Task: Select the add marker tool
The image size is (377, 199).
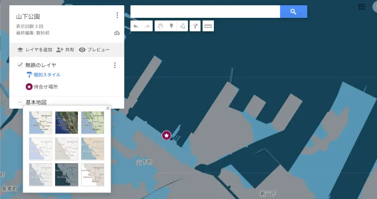Action: click(171, 26)
